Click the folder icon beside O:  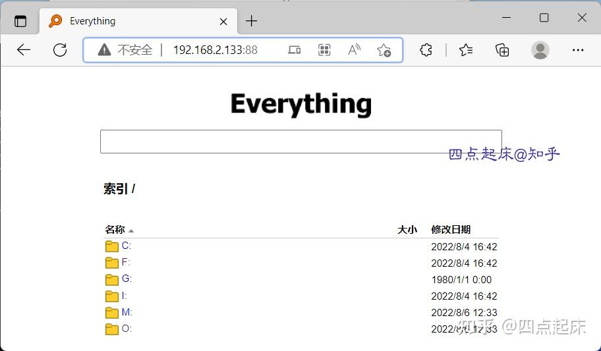click(x=111, y=329)
